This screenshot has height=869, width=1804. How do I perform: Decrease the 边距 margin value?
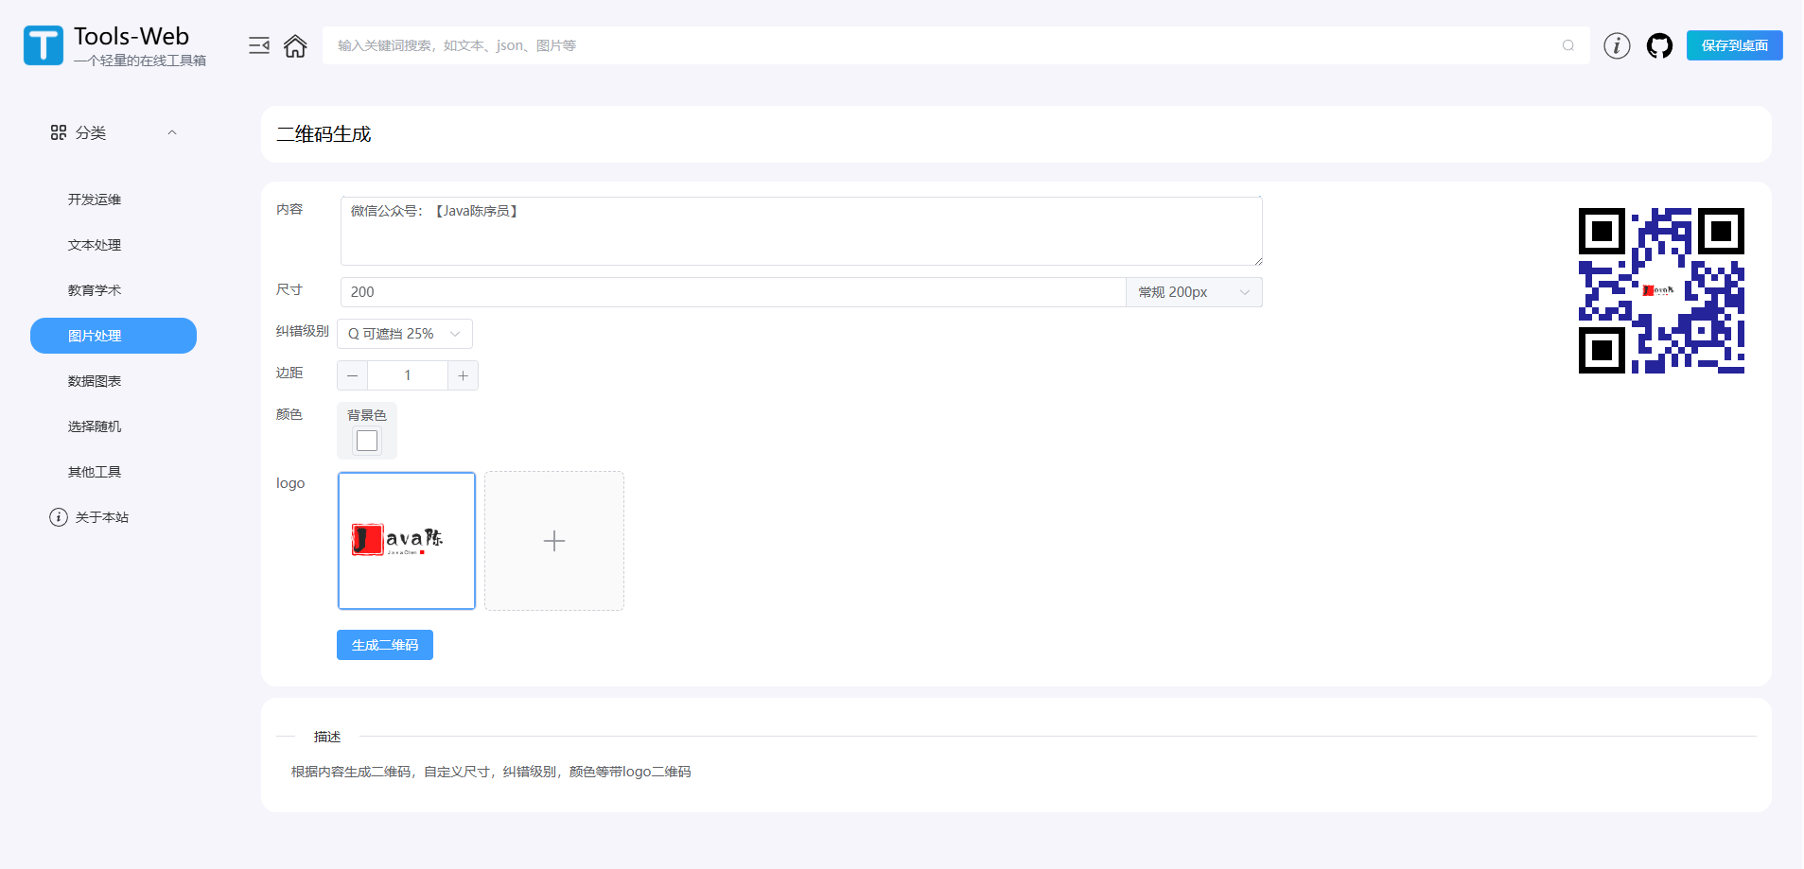(x=353, y=375)
